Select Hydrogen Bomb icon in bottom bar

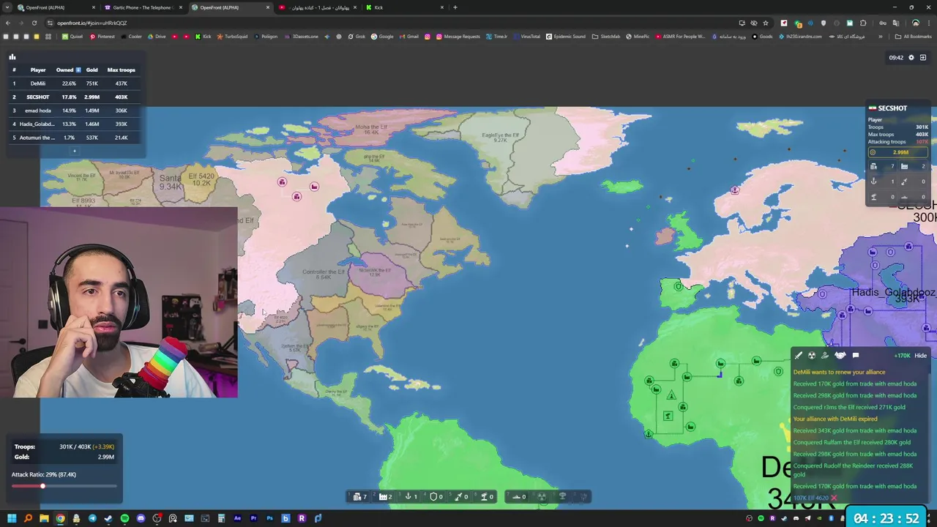pos(562,496)
